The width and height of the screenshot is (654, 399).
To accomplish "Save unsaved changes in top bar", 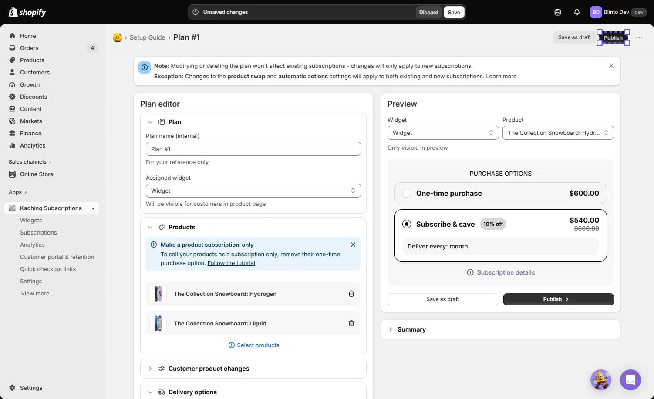I will coord(454,12).
